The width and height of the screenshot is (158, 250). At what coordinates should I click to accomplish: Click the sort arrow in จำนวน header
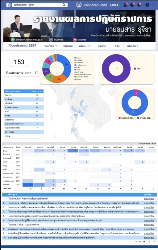(41, 91)
